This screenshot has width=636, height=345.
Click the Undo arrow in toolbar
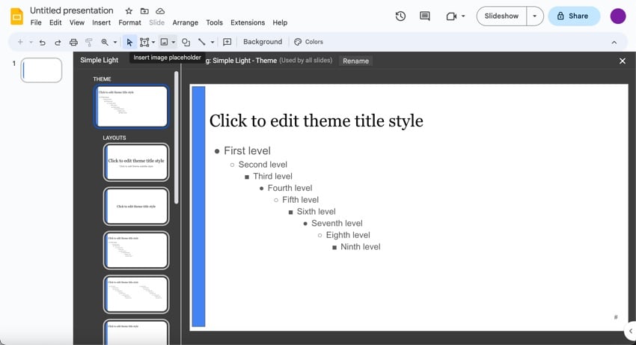[43, 43]
